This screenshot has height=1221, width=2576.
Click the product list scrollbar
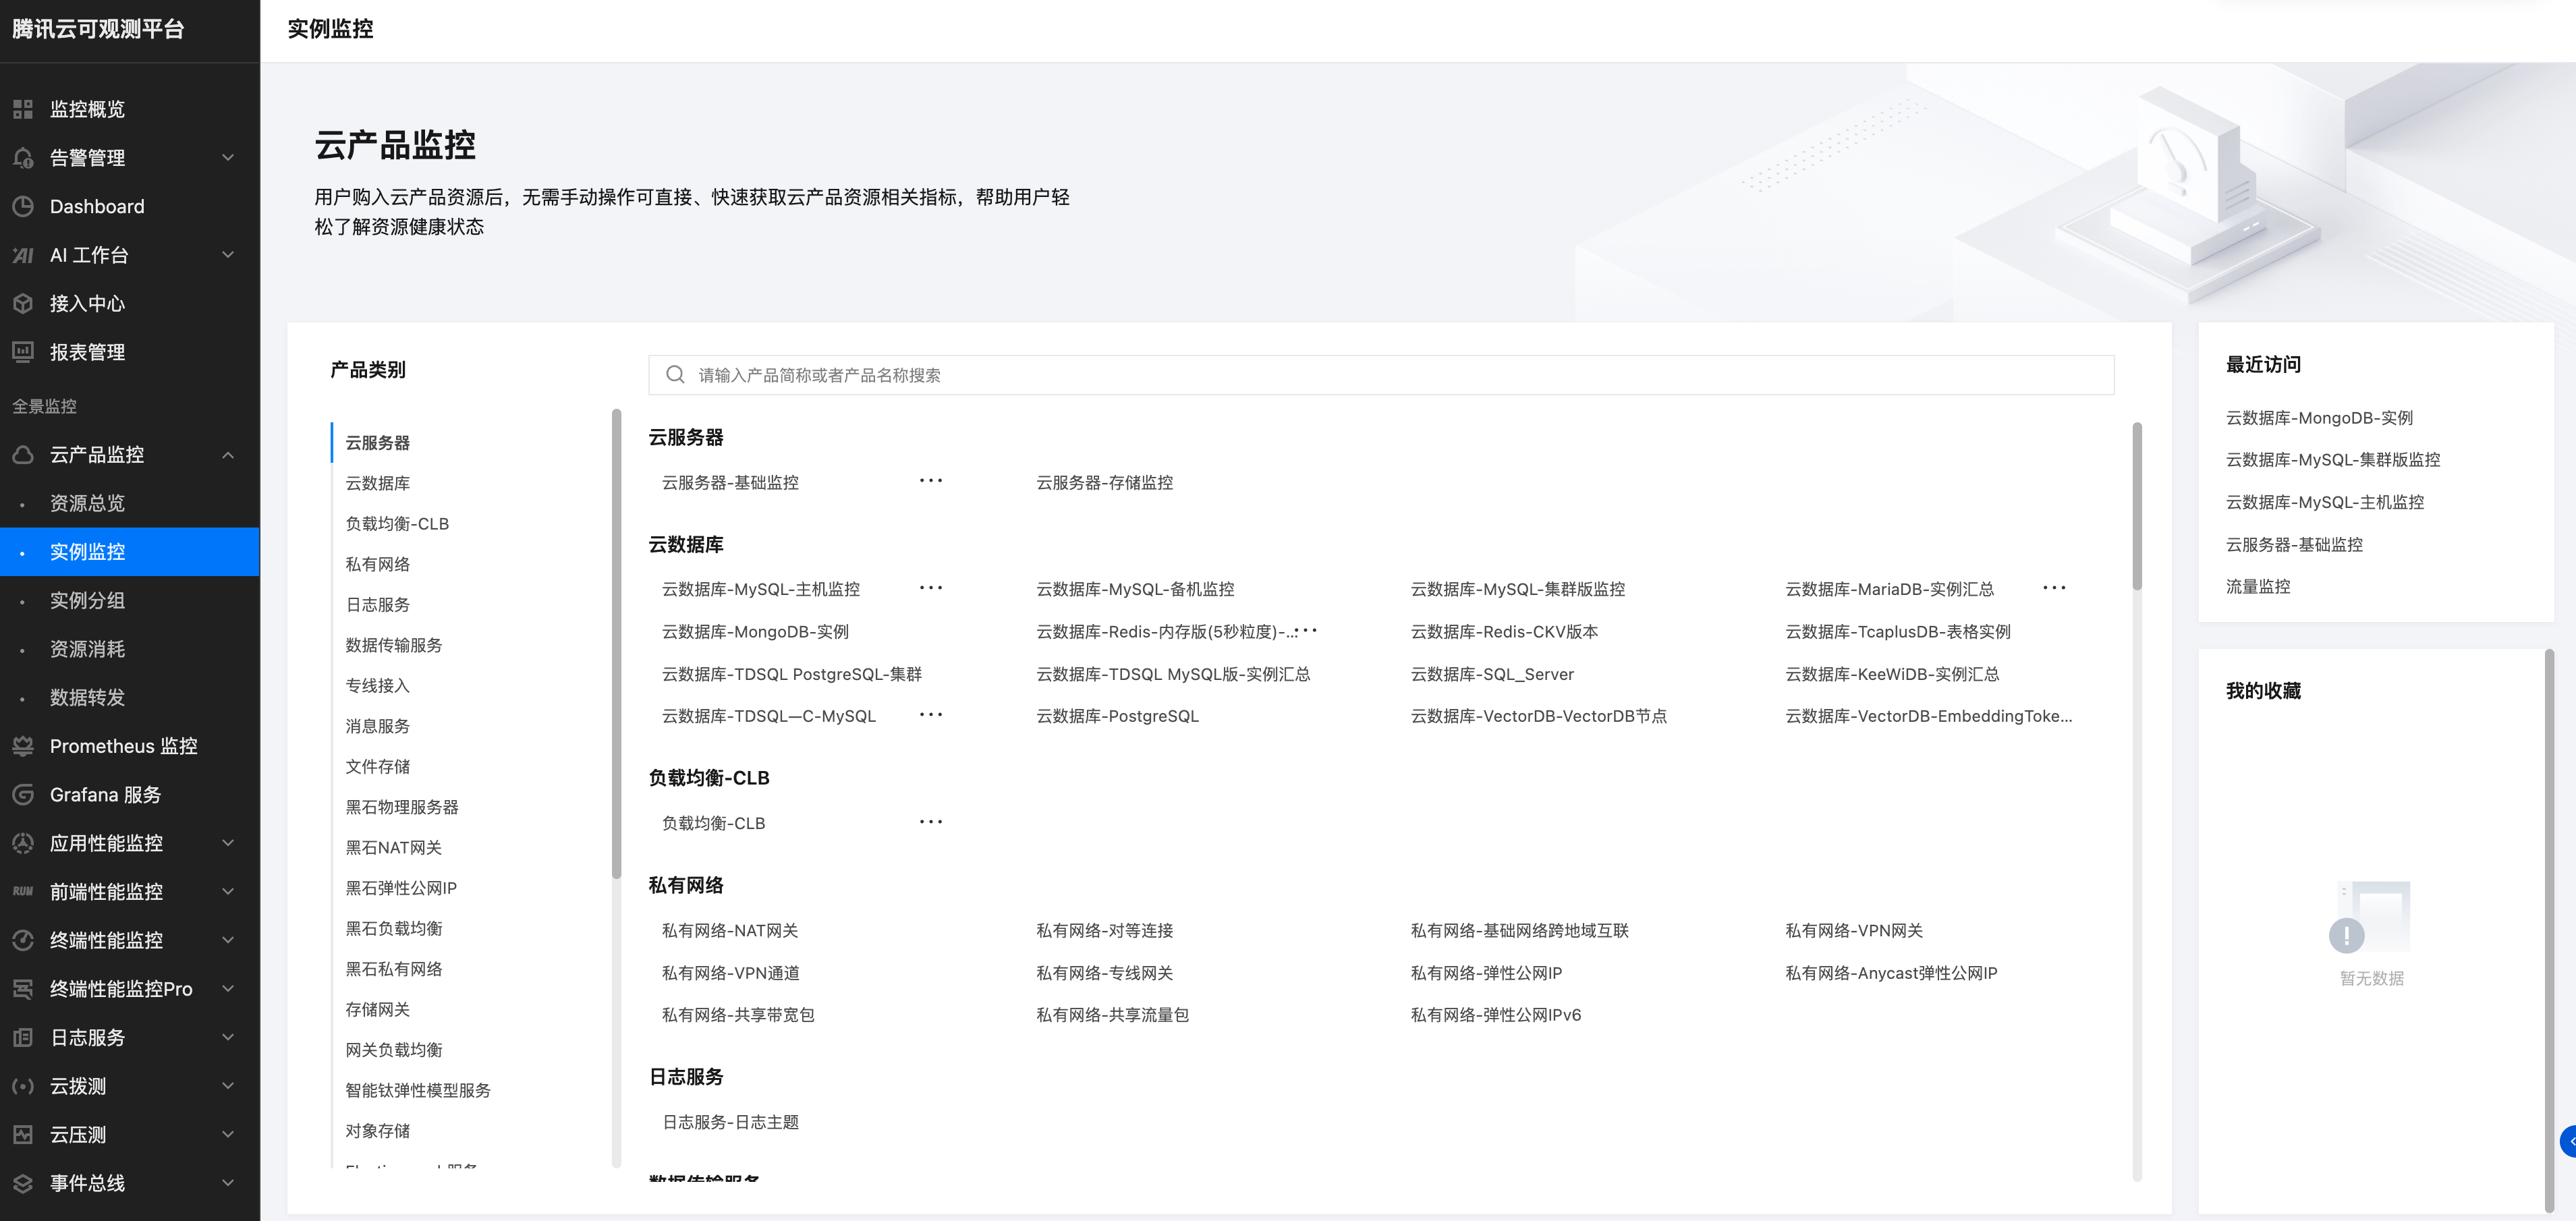click(x=2137, y=505)
